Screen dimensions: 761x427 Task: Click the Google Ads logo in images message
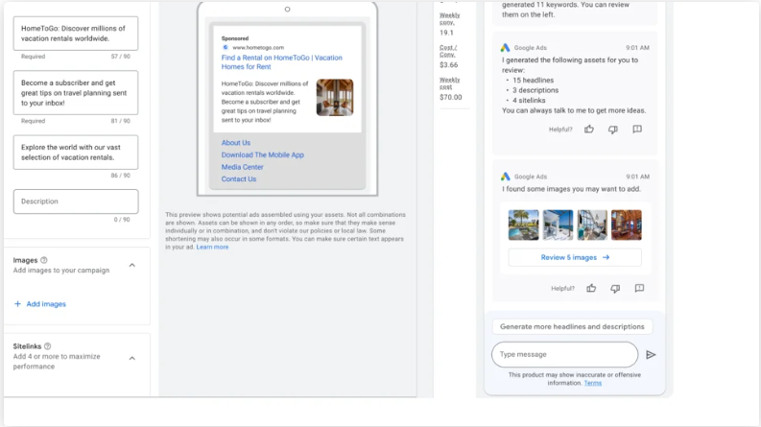pos(505,177)
